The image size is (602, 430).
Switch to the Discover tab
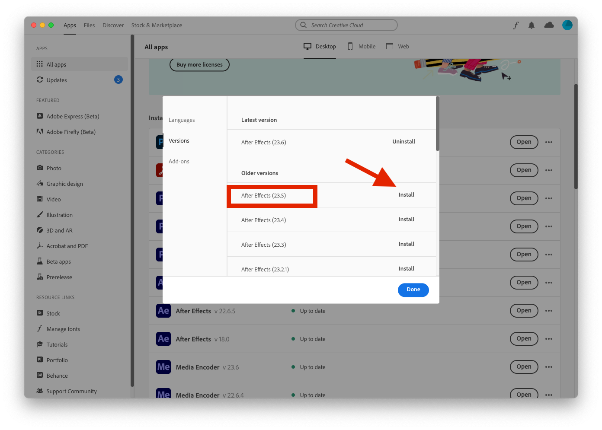[x=113, y=25]
